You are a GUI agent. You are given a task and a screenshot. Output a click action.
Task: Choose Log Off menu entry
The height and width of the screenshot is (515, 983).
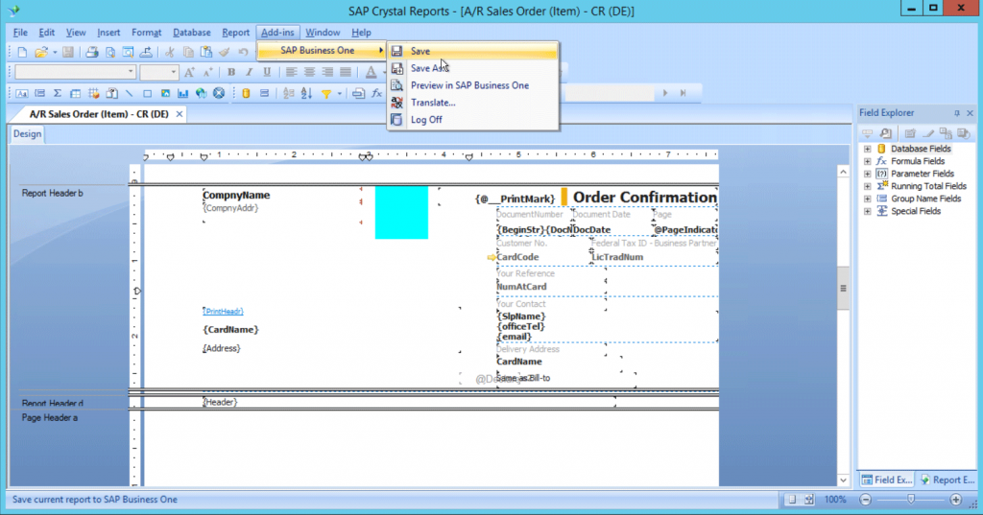(x=472, y=120)
